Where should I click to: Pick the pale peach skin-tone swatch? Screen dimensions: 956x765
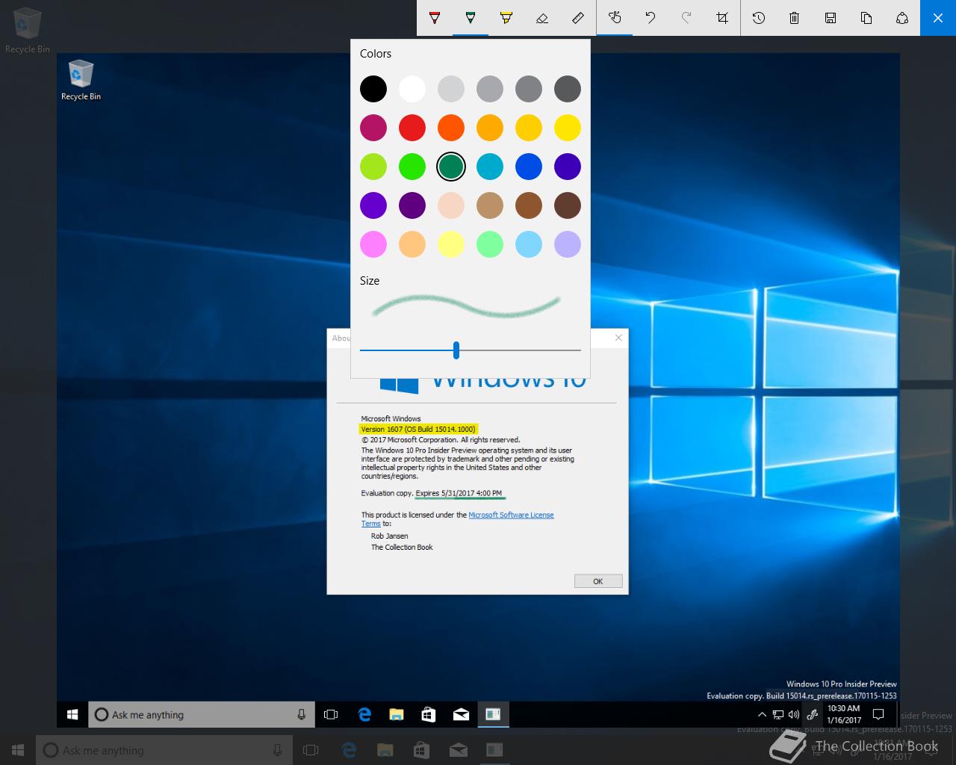(451, 205)
